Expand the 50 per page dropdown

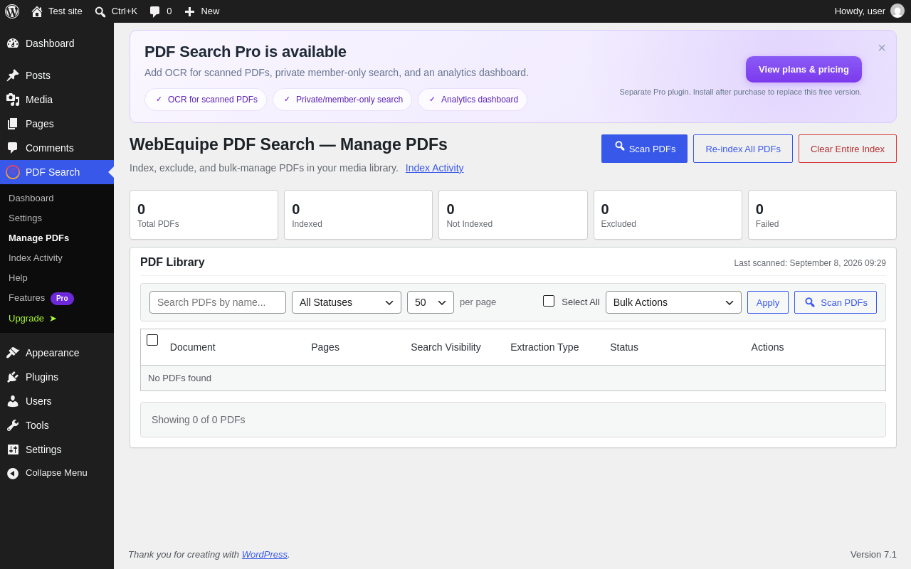coord(431,302)
